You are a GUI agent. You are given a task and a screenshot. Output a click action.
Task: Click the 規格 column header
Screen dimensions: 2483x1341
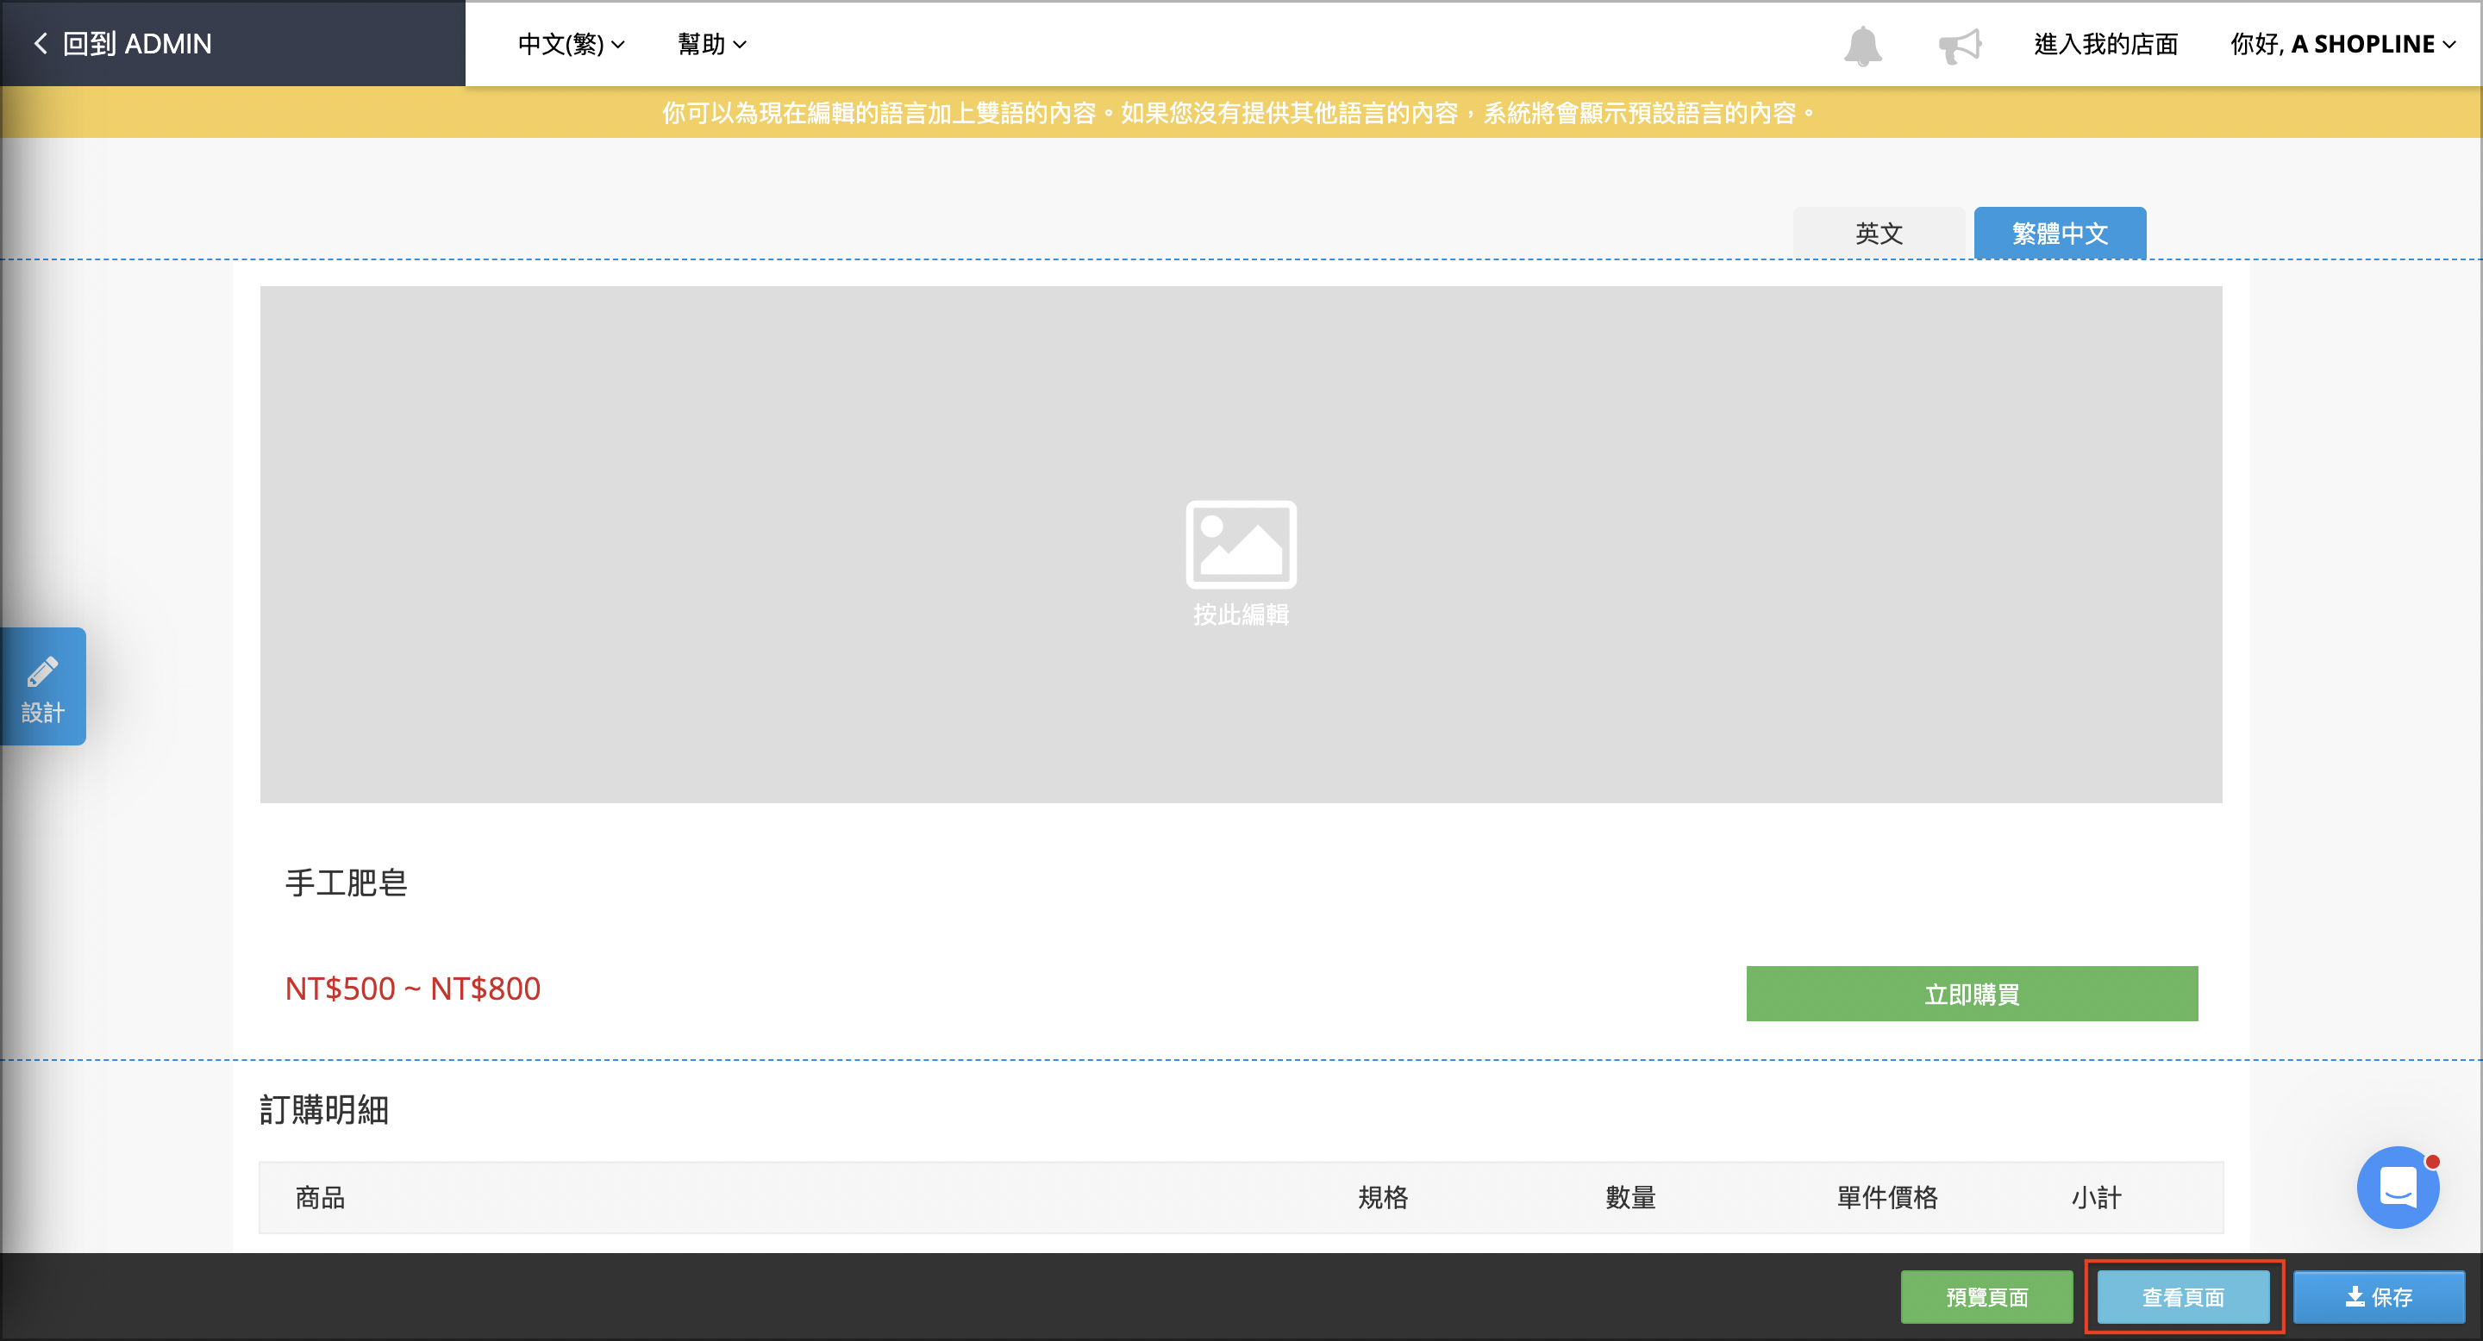[x=1383, y=1197]
